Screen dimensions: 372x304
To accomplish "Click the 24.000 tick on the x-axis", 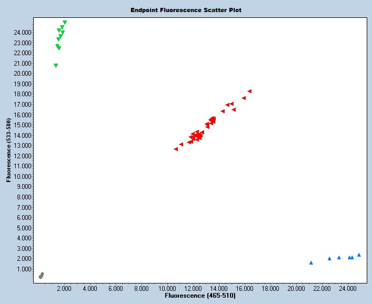I will click(x=347, y=289).
